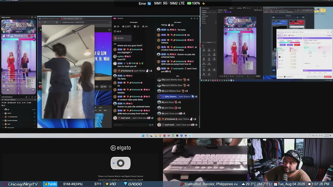Add a new browser tab with the plus

[84, 19]
